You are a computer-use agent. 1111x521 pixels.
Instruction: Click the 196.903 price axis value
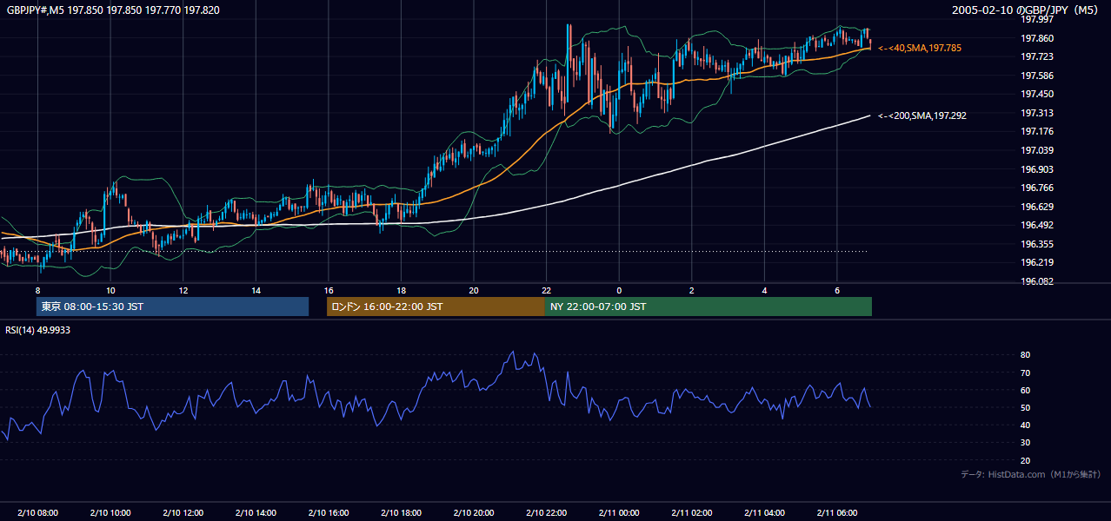(1037, 169)
